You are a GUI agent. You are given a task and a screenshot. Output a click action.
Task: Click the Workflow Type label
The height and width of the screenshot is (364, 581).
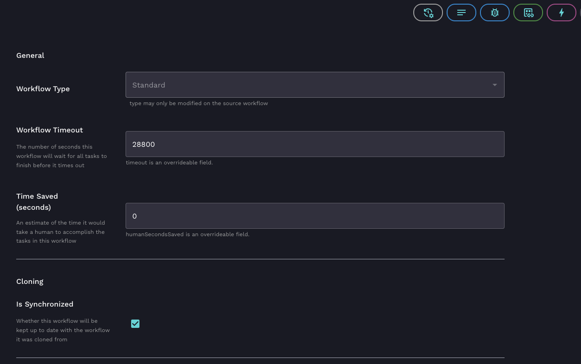pos(43,89)
